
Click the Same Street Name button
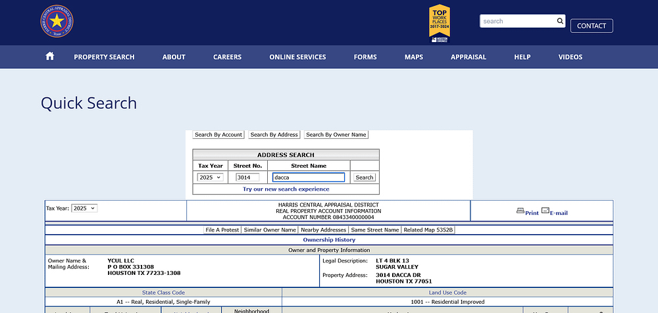pyautogui.click(x=375, y=230)
